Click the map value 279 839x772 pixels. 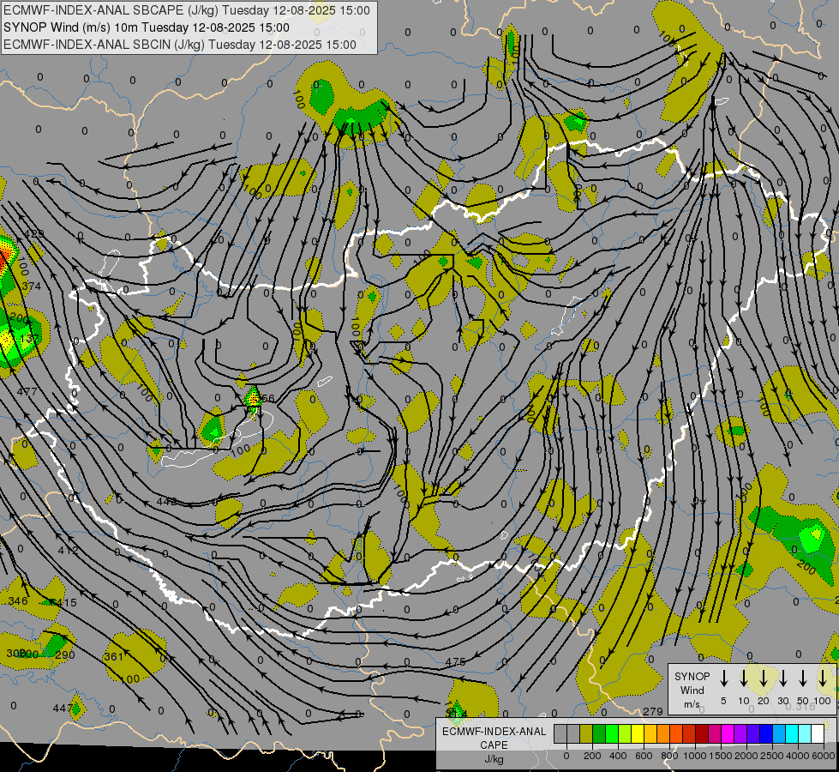653,711
